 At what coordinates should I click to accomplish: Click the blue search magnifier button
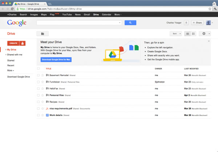(130, 23)
